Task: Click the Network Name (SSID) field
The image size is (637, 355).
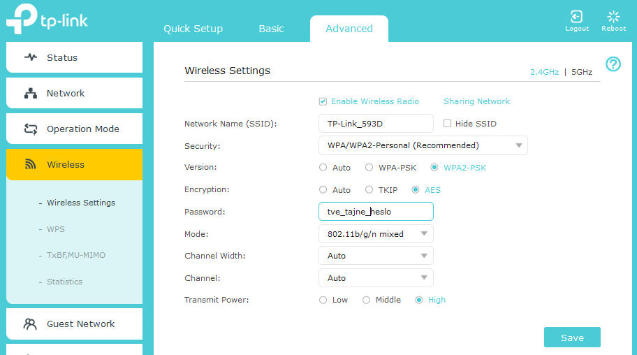Action: coord(376,124)
